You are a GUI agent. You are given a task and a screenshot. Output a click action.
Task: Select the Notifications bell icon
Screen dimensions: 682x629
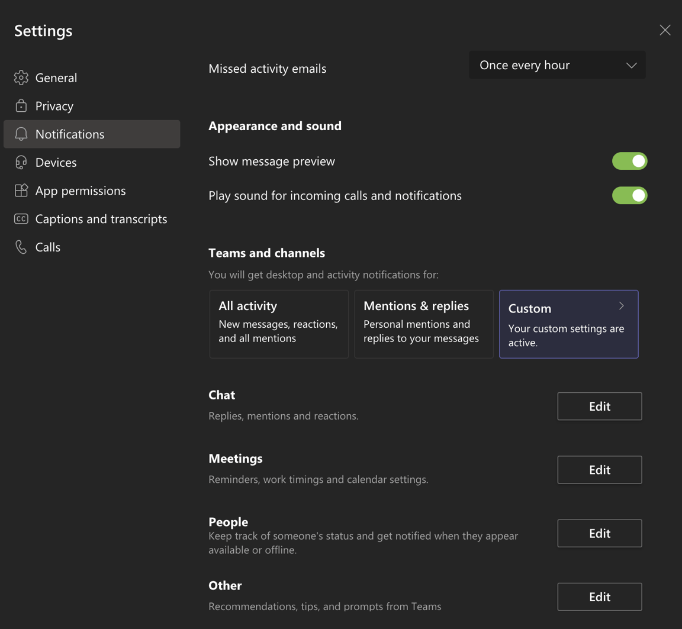point(21,134)
